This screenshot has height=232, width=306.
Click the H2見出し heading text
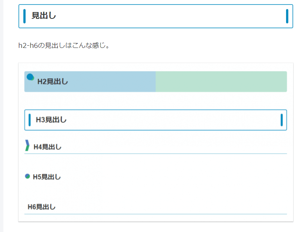click(x=53, y=81)
